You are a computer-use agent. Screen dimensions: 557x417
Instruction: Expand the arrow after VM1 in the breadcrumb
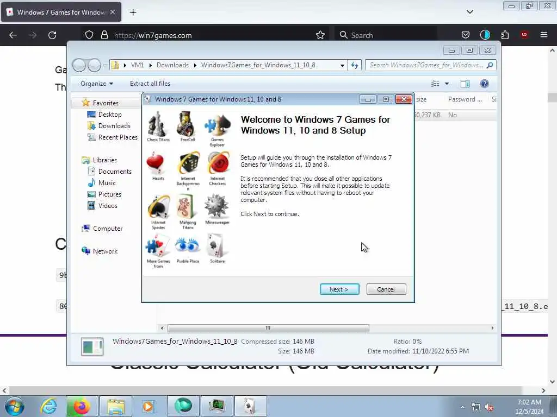point(150,65)
